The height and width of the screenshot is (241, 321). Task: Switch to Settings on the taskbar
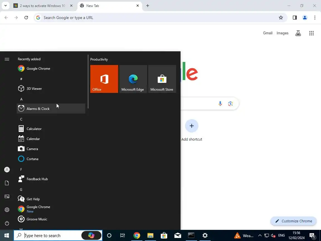[x=205, y=235]
